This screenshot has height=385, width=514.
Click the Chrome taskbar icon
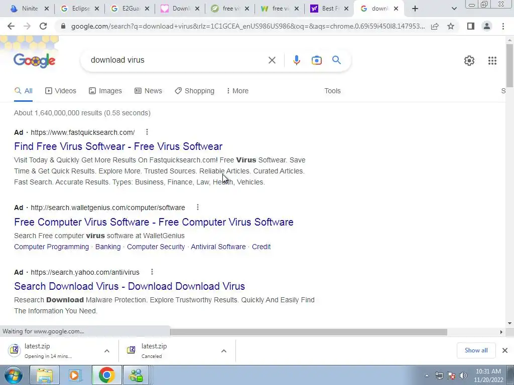[x=106, y=375]
